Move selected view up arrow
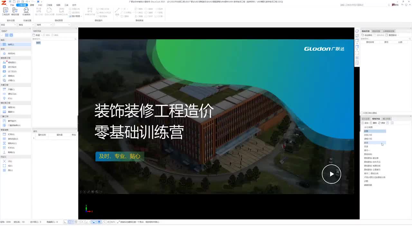412x231 pixels. pos(388,123)
